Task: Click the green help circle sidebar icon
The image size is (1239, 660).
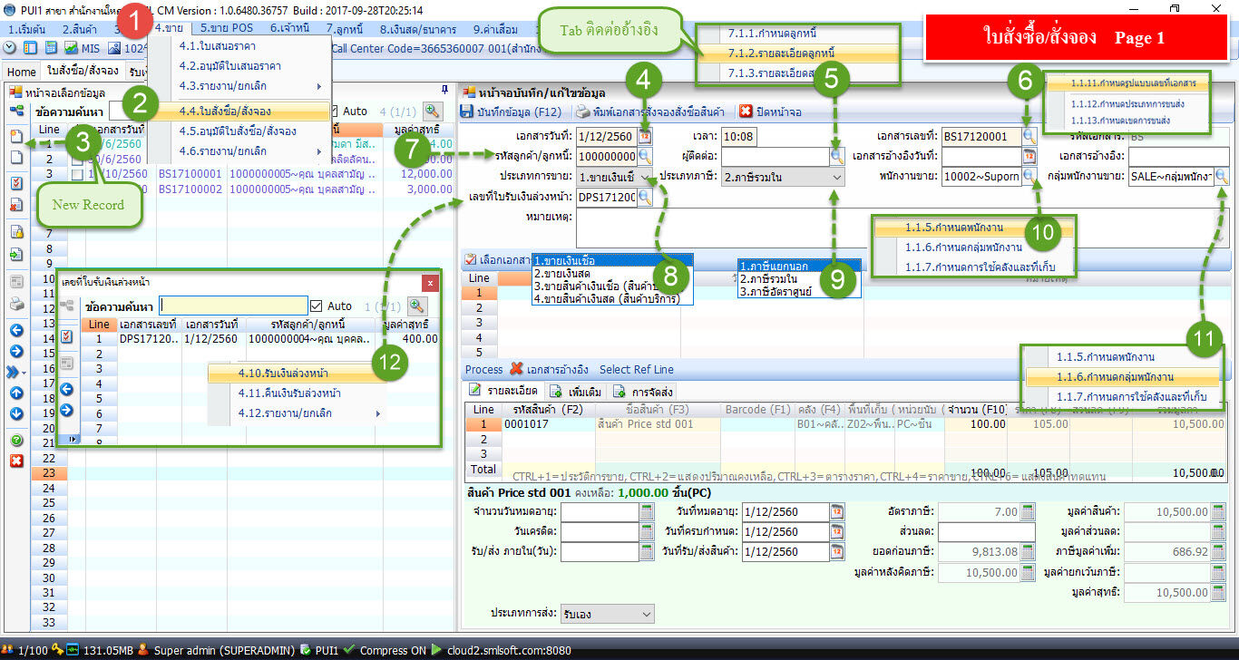Action: (x=15, y=441)
